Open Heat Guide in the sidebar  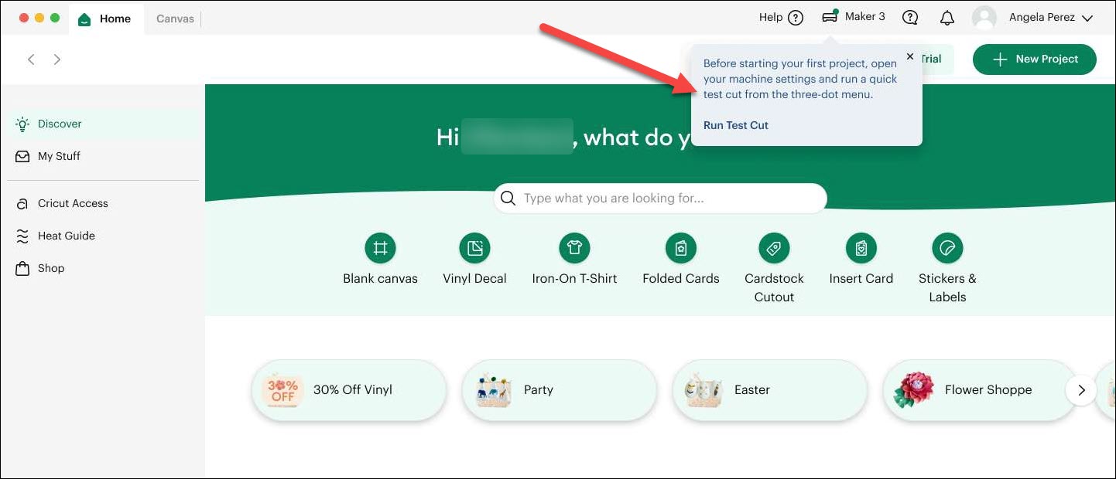pyautogui.click(x=103, y=236)
